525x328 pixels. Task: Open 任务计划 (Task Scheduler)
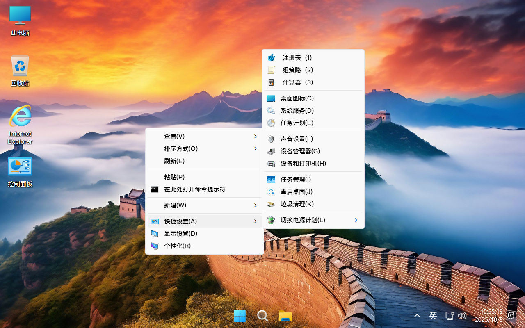297,123
